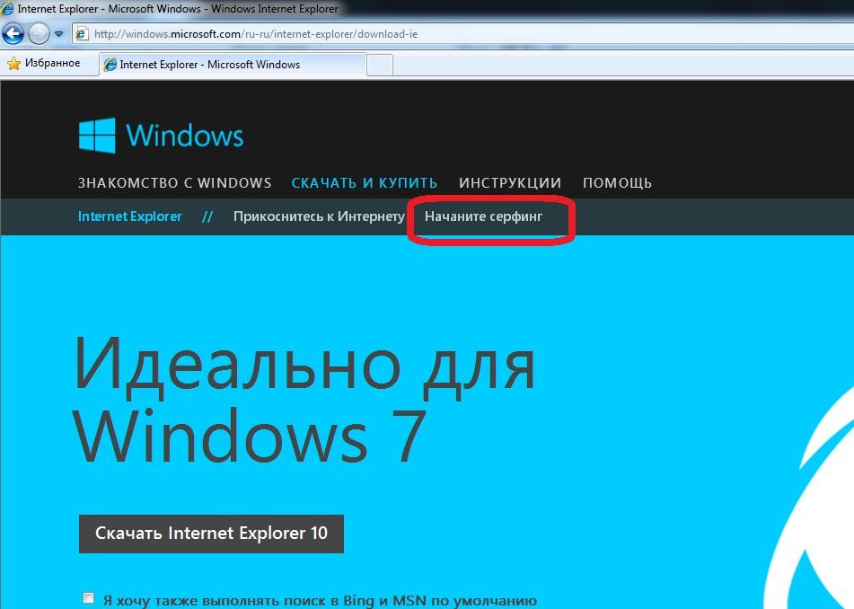Image resolution: width=854 pixels, height=609 pixels.
Task: Open the ЗНАКОМСТВО С WINDOWS menu
Action: [x=174, y=182]
